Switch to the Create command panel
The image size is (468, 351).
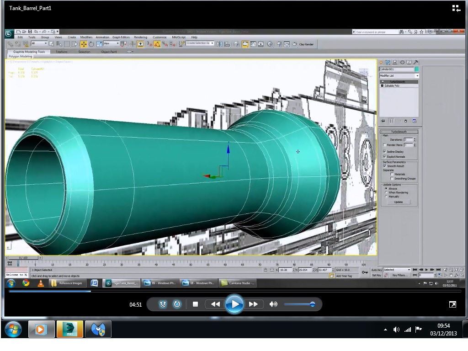pos(381,63)
